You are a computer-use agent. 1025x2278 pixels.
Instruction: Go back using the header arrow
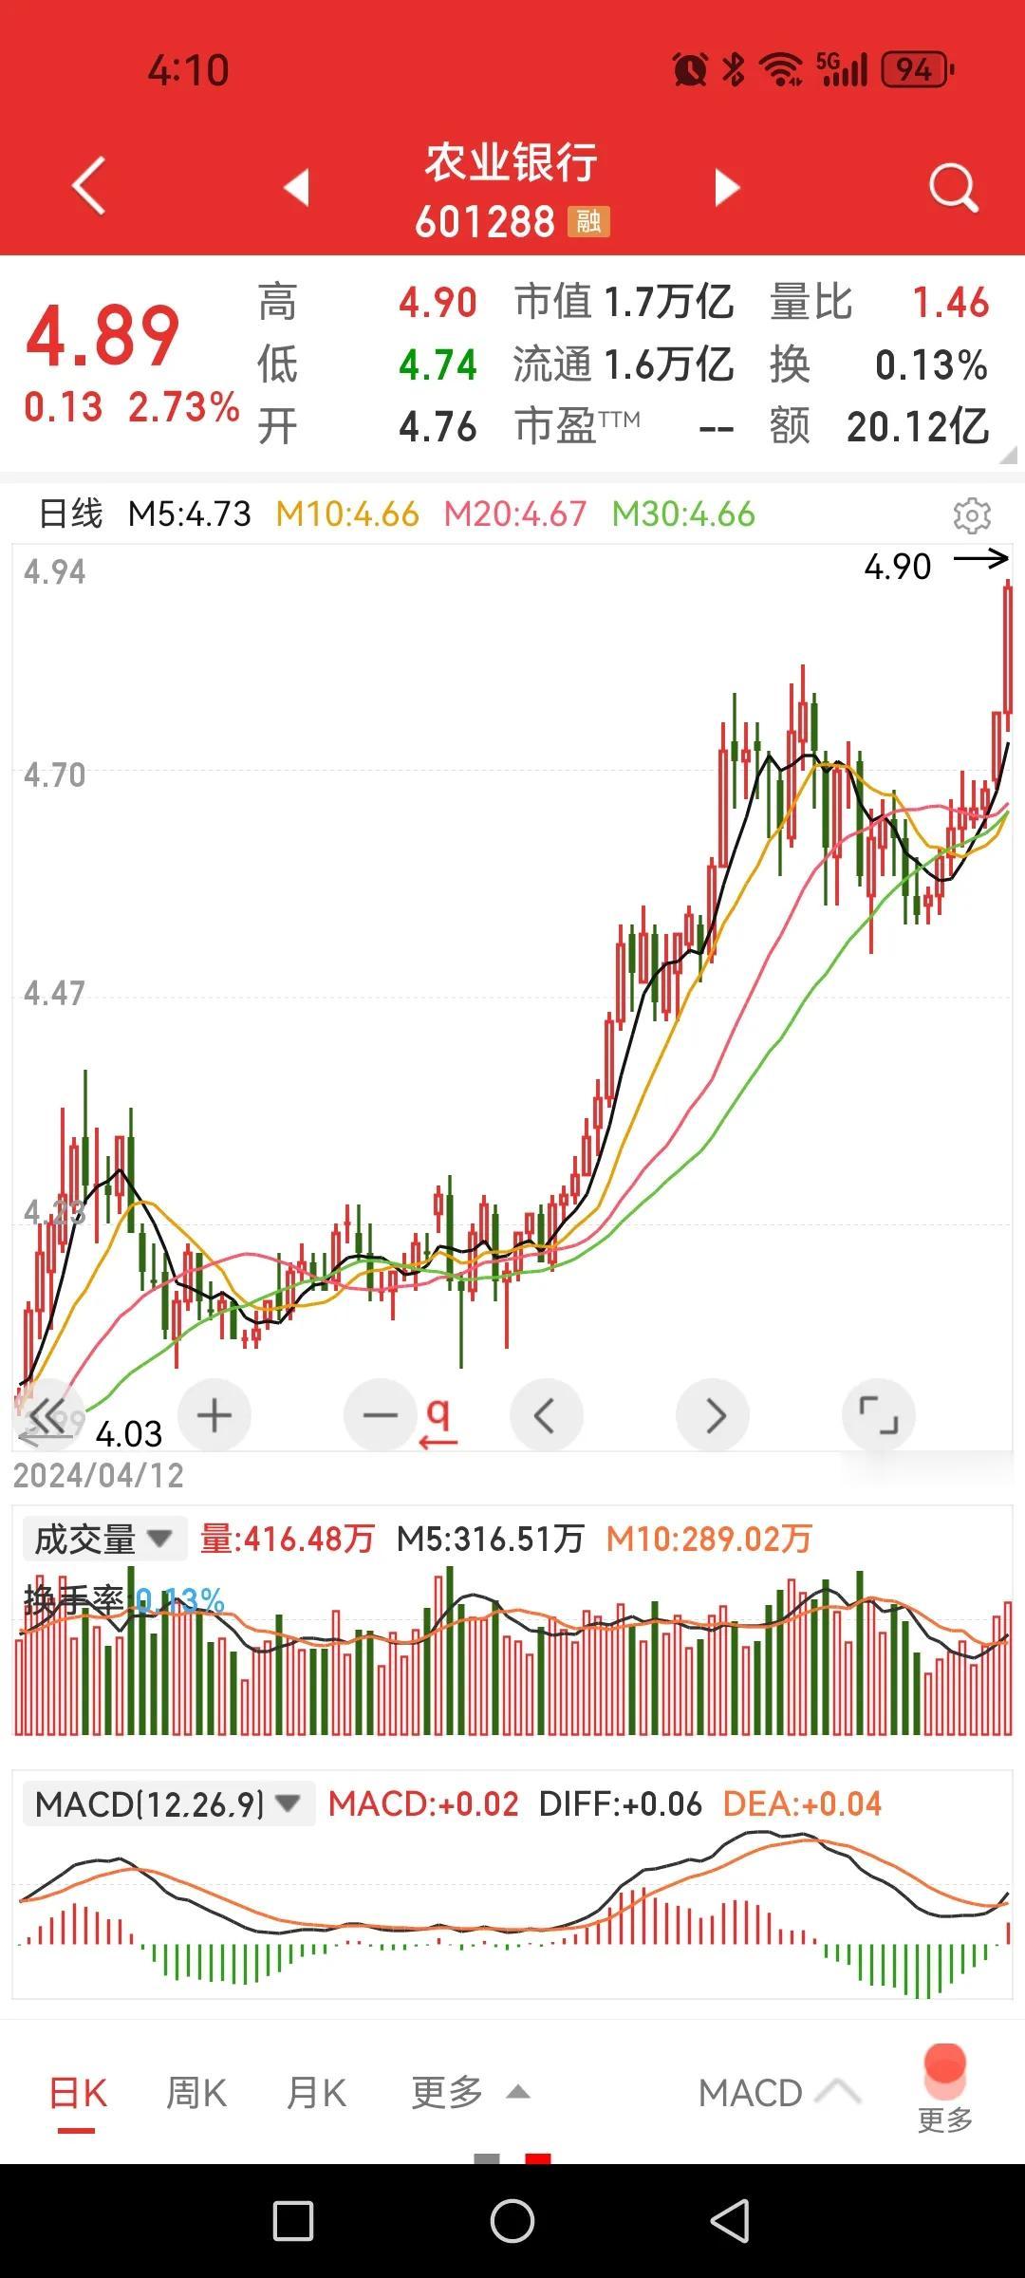(88, 186)
